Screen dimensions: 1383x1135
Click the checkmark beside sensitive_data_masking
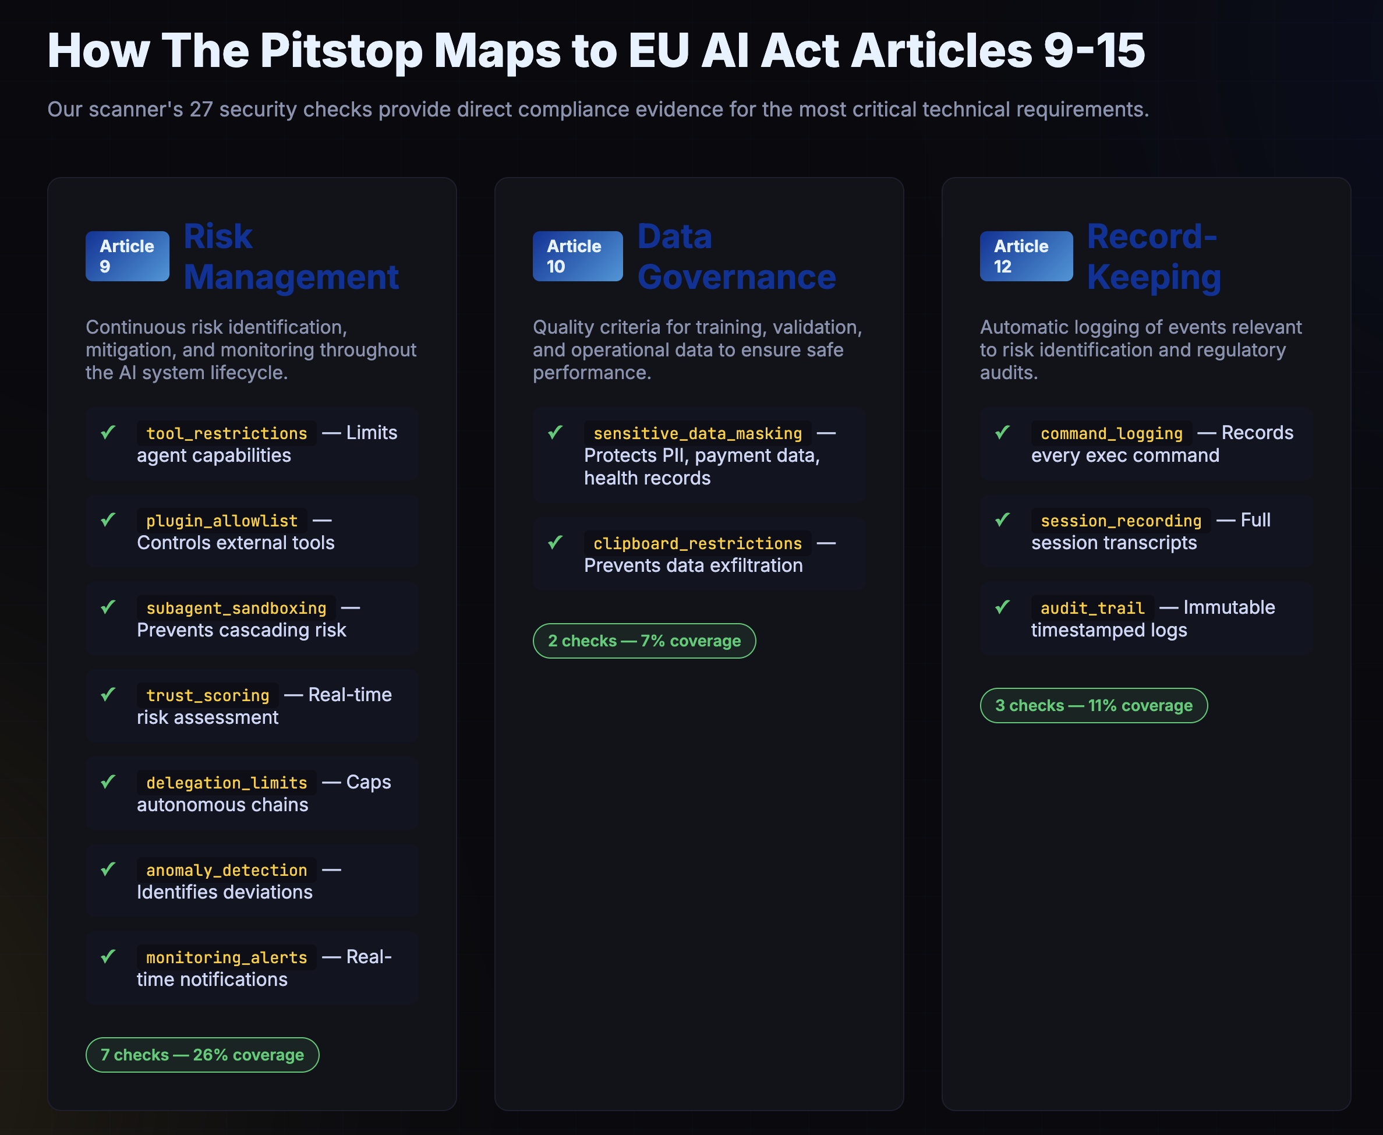pyautogui.click(x=556, y=432)
